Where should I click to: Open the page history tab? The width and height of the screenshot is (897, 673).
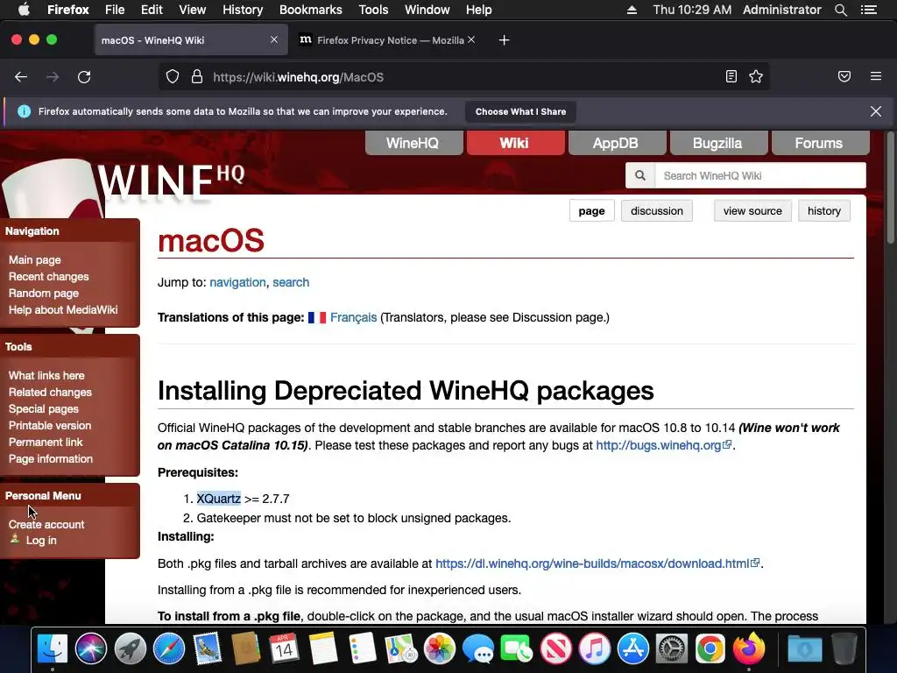coord(823,210)
